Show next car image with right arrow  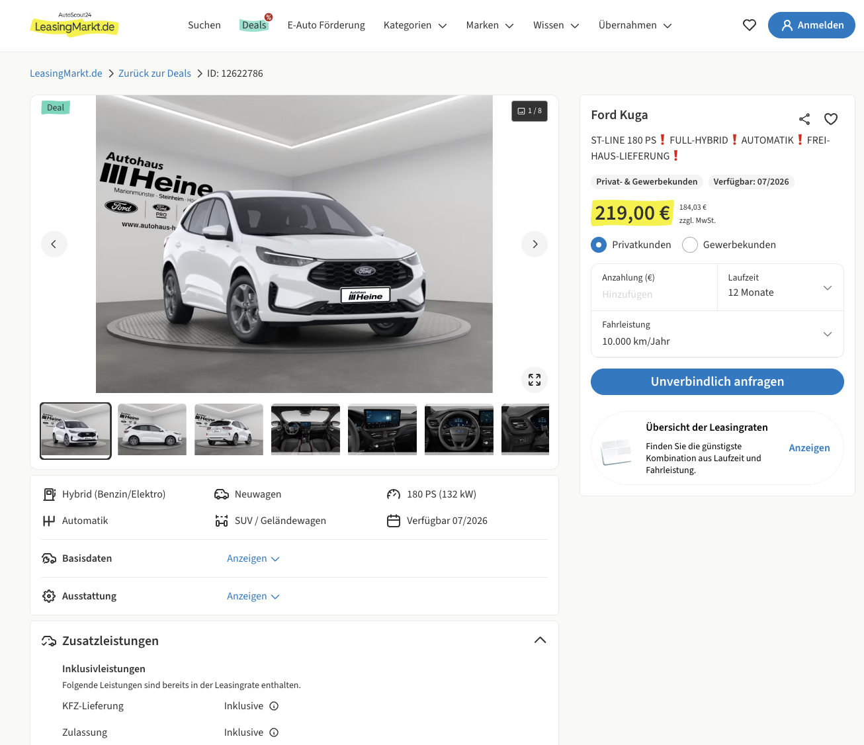(535, 244)
